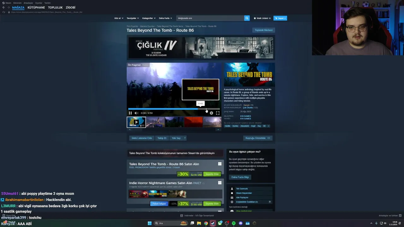Expand the Yok Say dropdown arrow
The width and height of the screenshot is (404, 227).
click(185, 138)
